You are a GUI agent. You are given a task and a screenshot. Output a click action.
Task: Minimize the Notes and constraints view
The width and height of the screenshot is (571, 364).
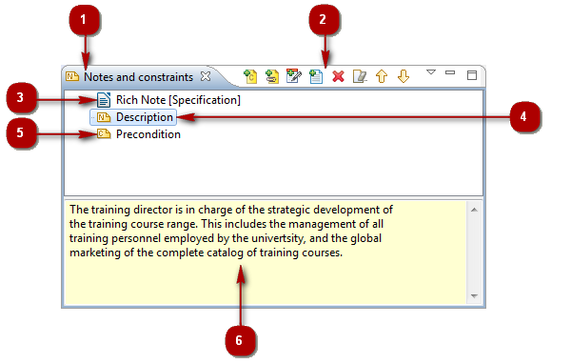point(450,72)
